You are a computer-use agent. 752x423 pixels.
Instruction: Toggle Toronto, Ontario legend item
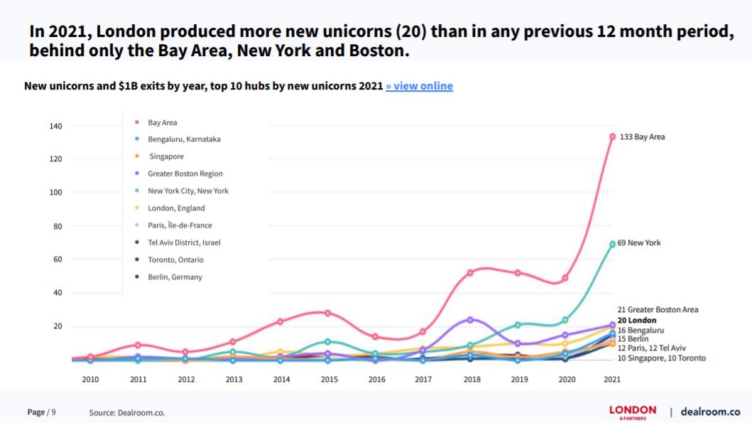(x=175, y=260)
